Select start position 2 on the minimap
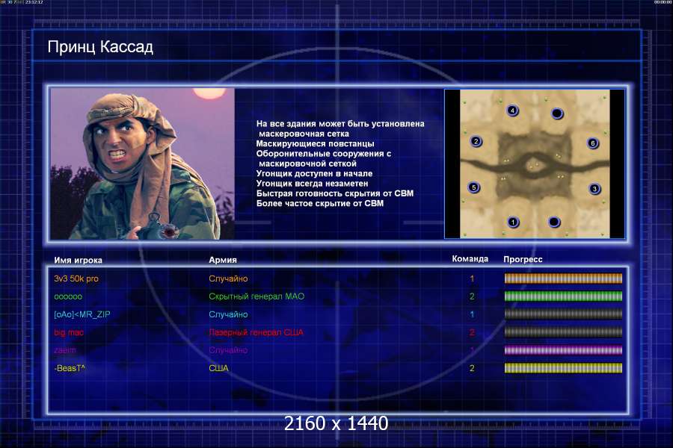Image resolution: width=673 pixels, height=448 pixels. (476, 141)
